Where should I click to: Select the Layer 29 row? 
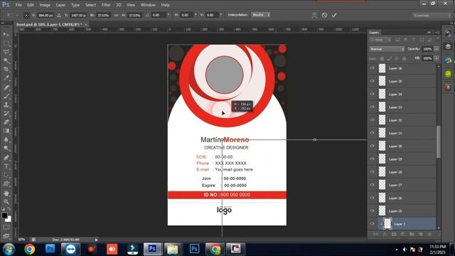(x=402, y=159)
